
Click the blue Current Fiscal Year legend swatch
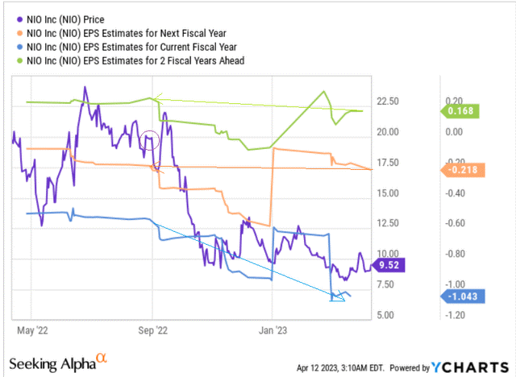pyautogui.click(x=18, y=46)
